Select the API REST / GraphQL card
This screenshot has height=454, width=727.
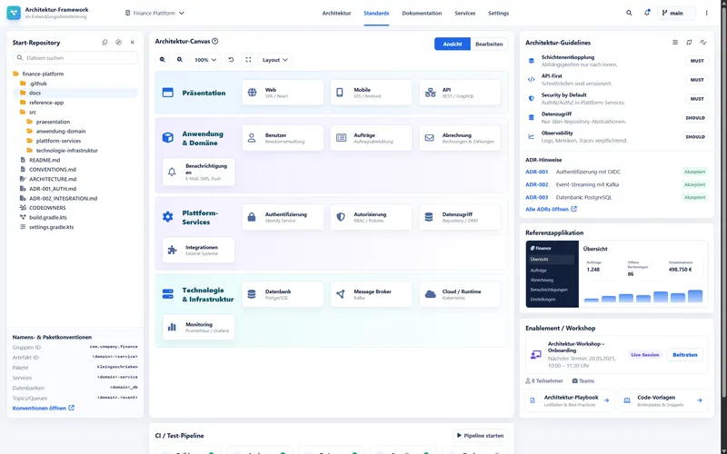[x=460, y=93]
